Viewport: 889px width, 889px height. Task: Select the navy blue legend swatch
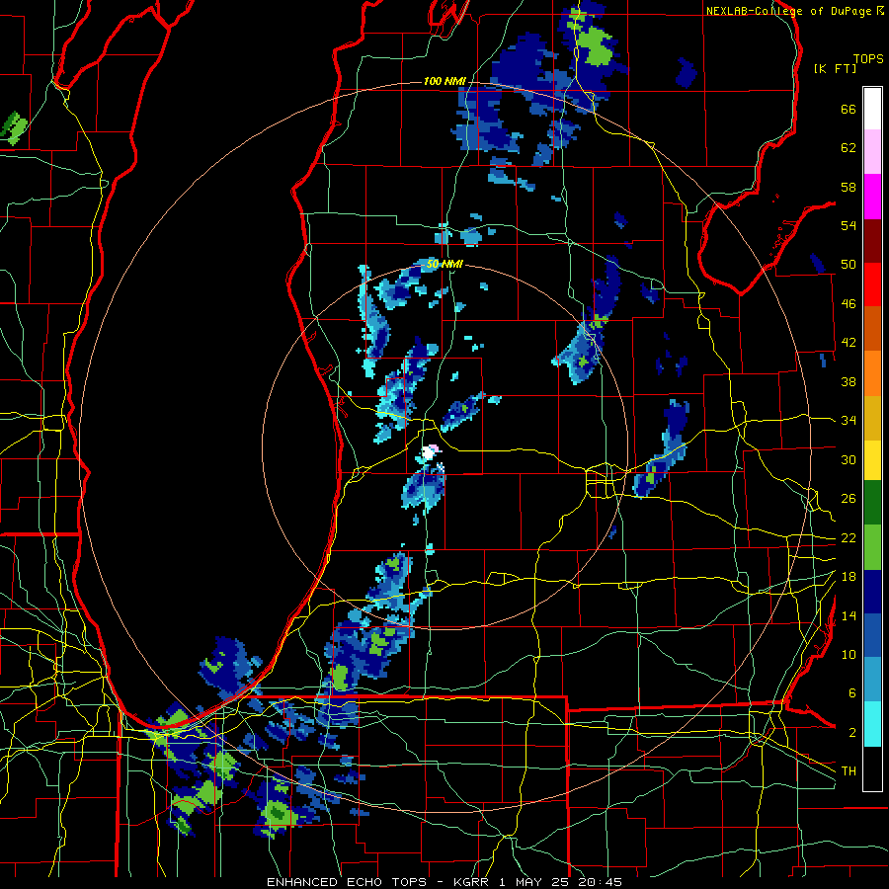coord(872,592)
